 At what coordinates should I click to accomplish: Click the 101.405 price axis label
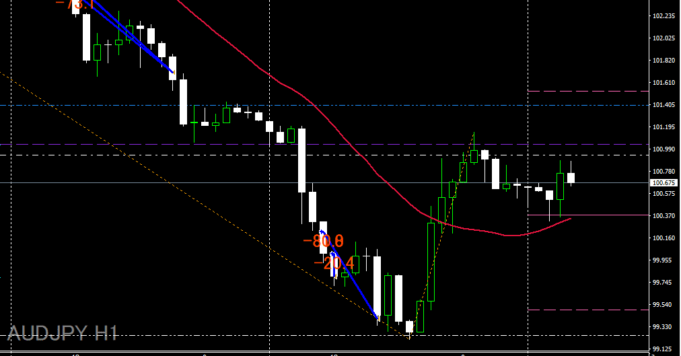point(664,104)
